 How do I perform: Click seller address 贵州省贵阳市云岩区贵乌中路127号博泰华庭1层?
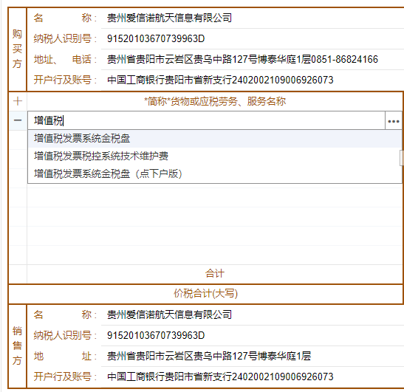pos(209,356)
